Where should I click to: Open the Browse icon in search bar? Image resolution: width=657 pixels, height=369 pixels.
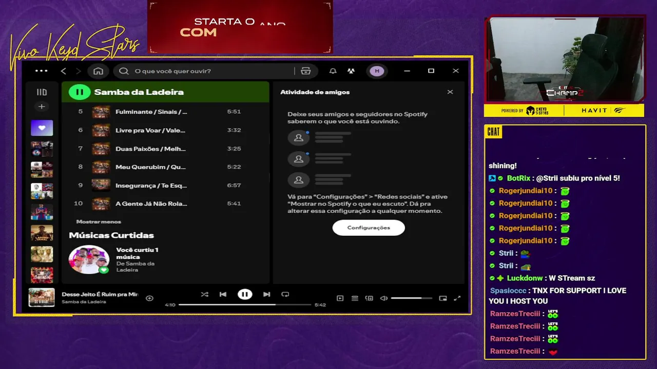point(306,71)
